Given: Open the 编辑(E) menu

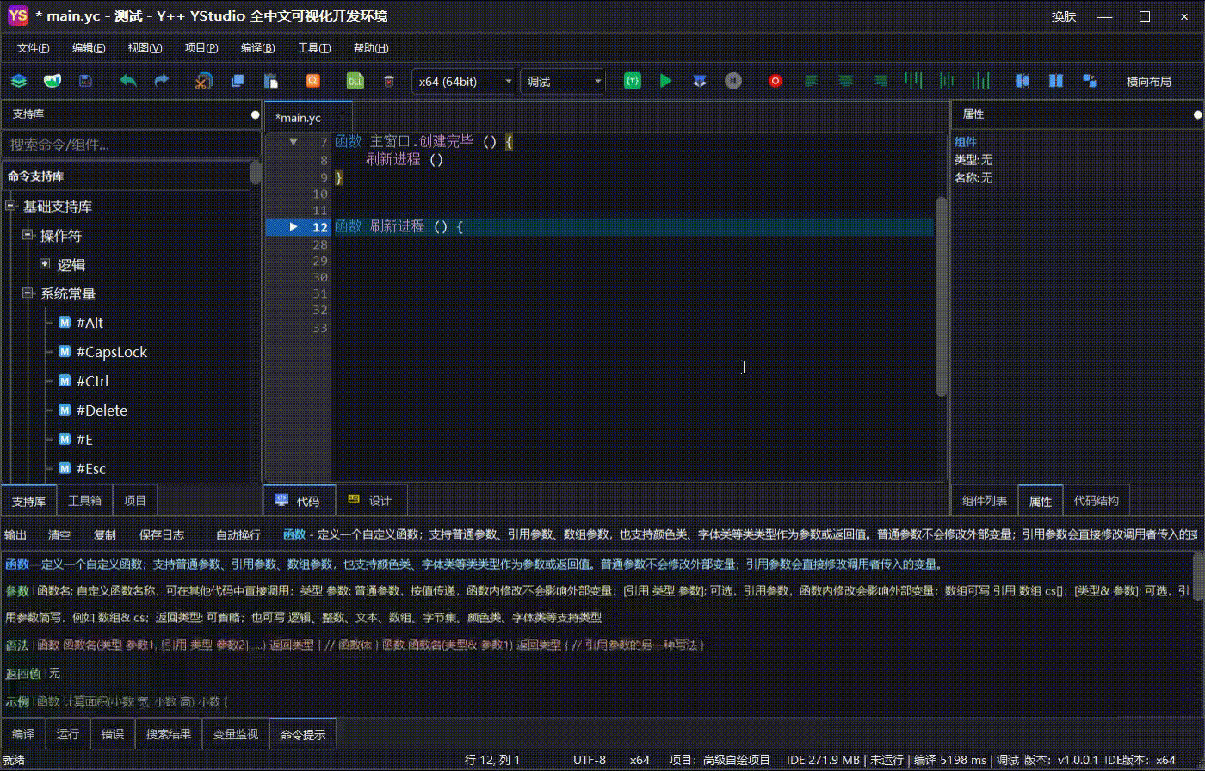Looking at the screenshot, I should pyautogui.click(x=89, y=48).
